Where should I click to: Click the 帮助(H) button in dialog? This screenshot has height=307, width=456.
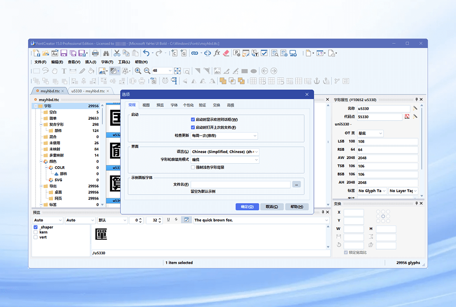point(297,207)
